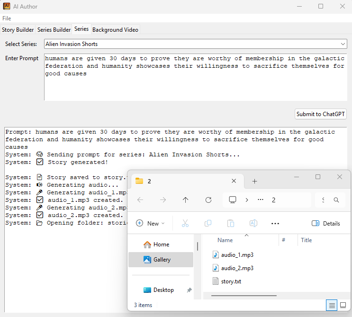The width and height of the screenshot is (352, 317).
Task: Click the audio_1.mp3 music file icon
Action: coord(216,254)
